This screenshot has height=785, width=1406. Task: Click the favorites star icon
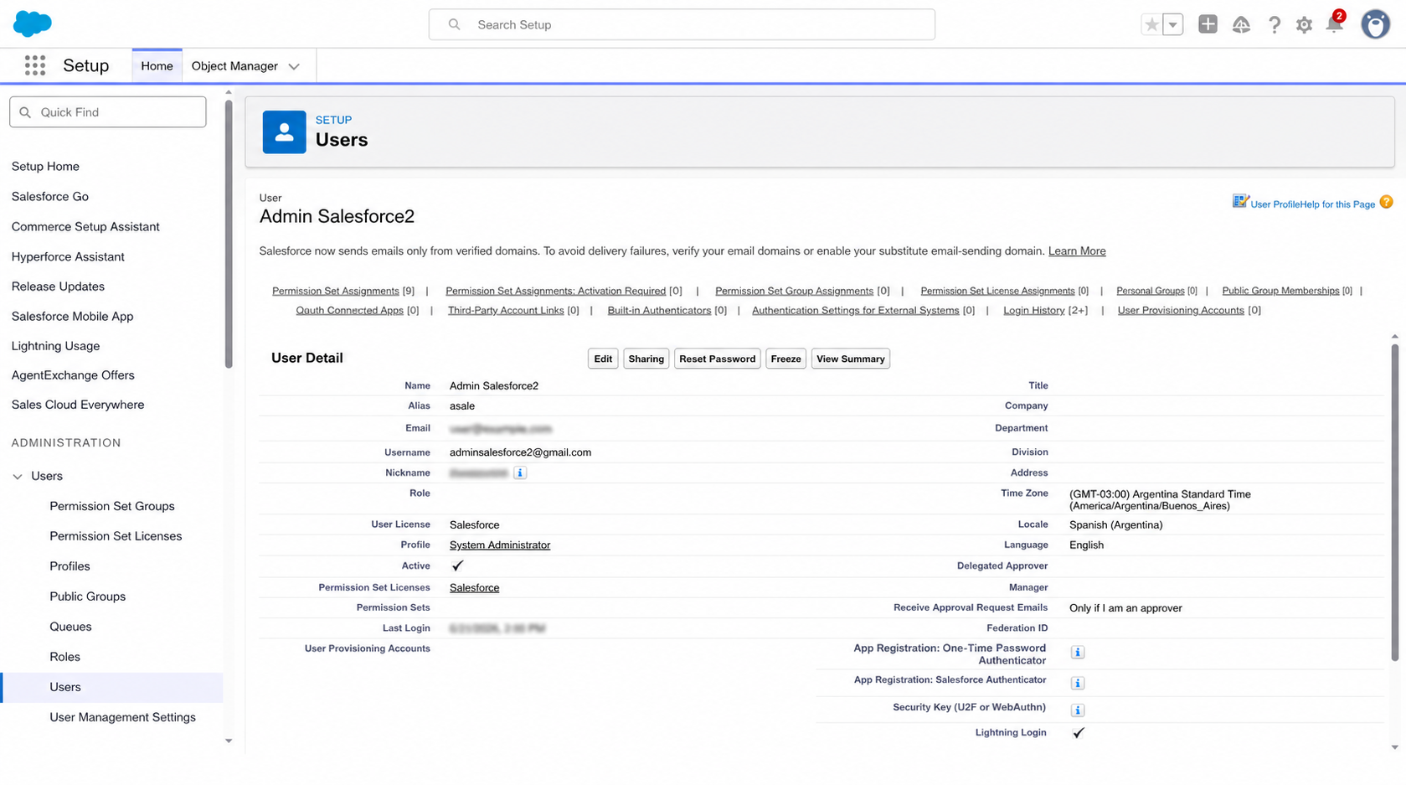click(1152, 25)
